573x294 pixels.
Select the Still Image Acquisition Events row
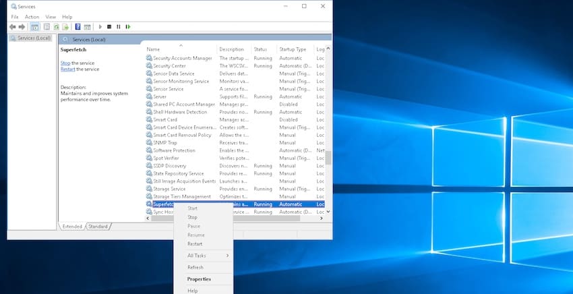[235, 181]
